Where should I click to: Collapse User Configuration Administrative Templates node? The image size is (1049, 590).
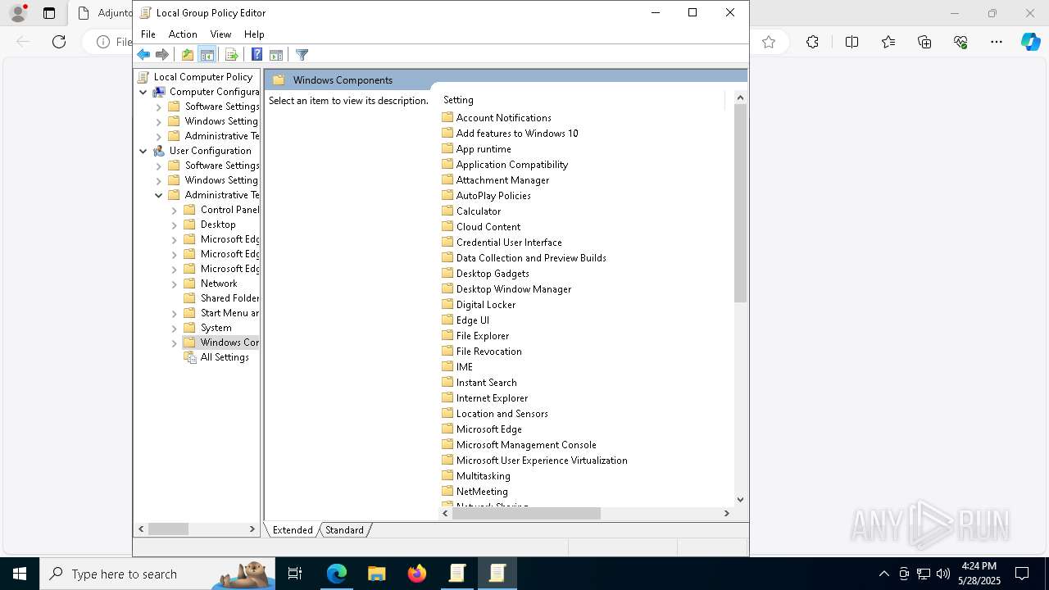pos(159,195)
